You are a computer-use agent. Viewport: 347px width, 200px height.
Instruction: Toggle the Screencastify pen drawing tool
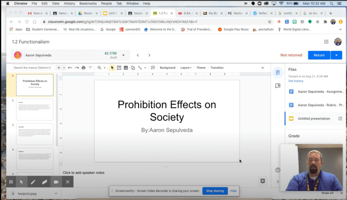click(x=33, y=182)
